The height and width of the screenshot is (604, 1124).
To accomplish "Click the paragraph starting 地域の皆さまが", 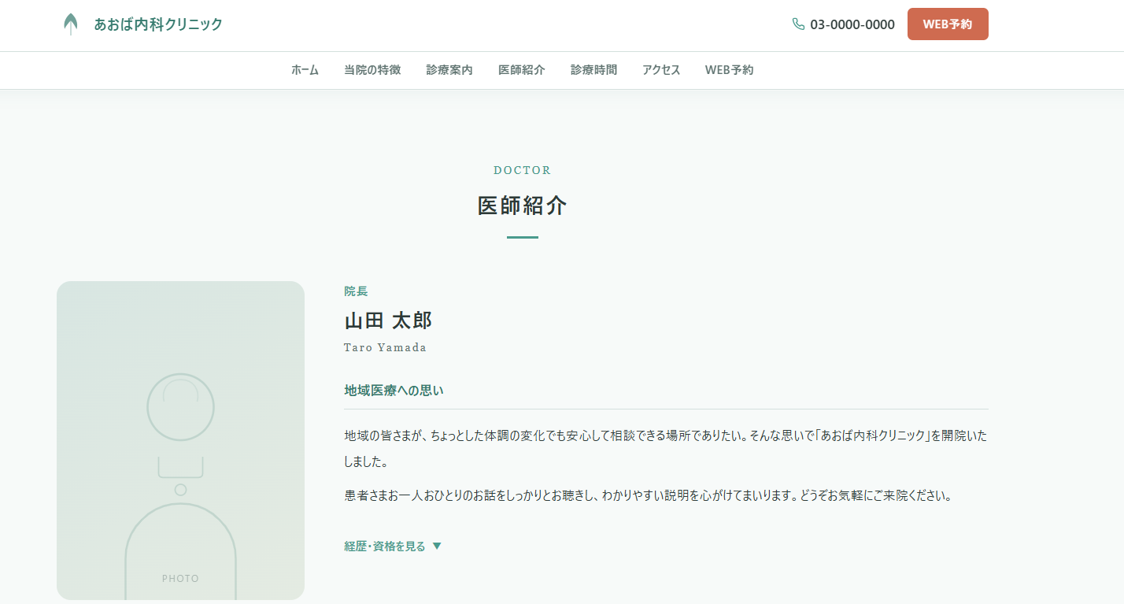I will coord(666,447).
